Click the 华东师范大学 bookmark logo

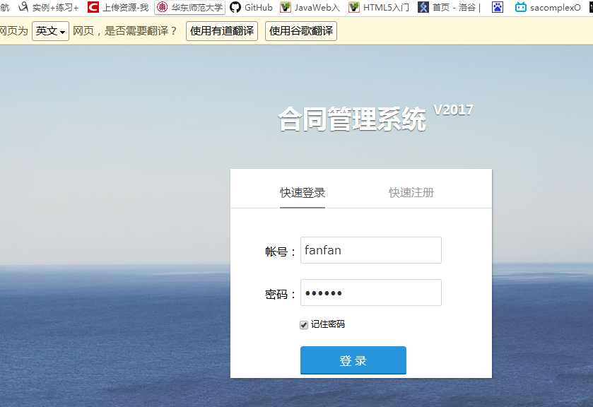coord(163,7)
